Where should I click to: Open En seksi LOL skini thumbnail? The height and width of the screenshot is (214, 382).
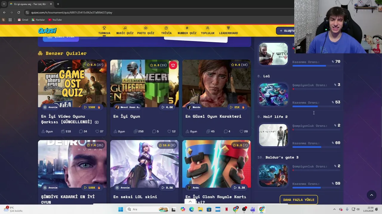coord(144,164)
